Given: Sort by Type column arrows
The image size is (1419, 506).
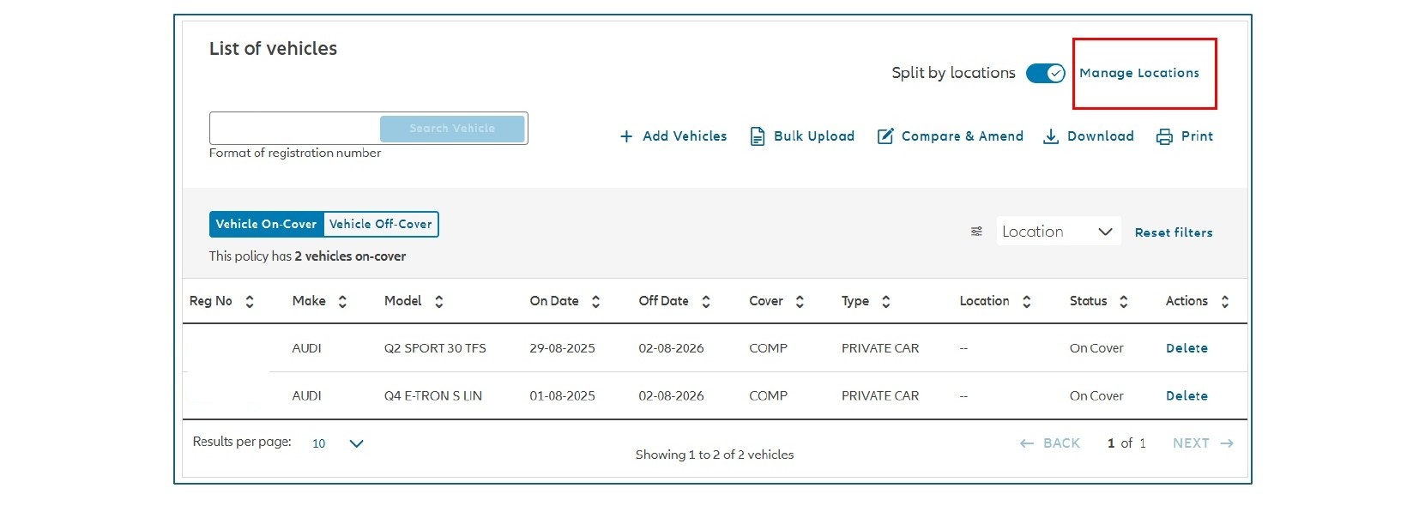Looking at the screenshot, I should click(886, 301).
